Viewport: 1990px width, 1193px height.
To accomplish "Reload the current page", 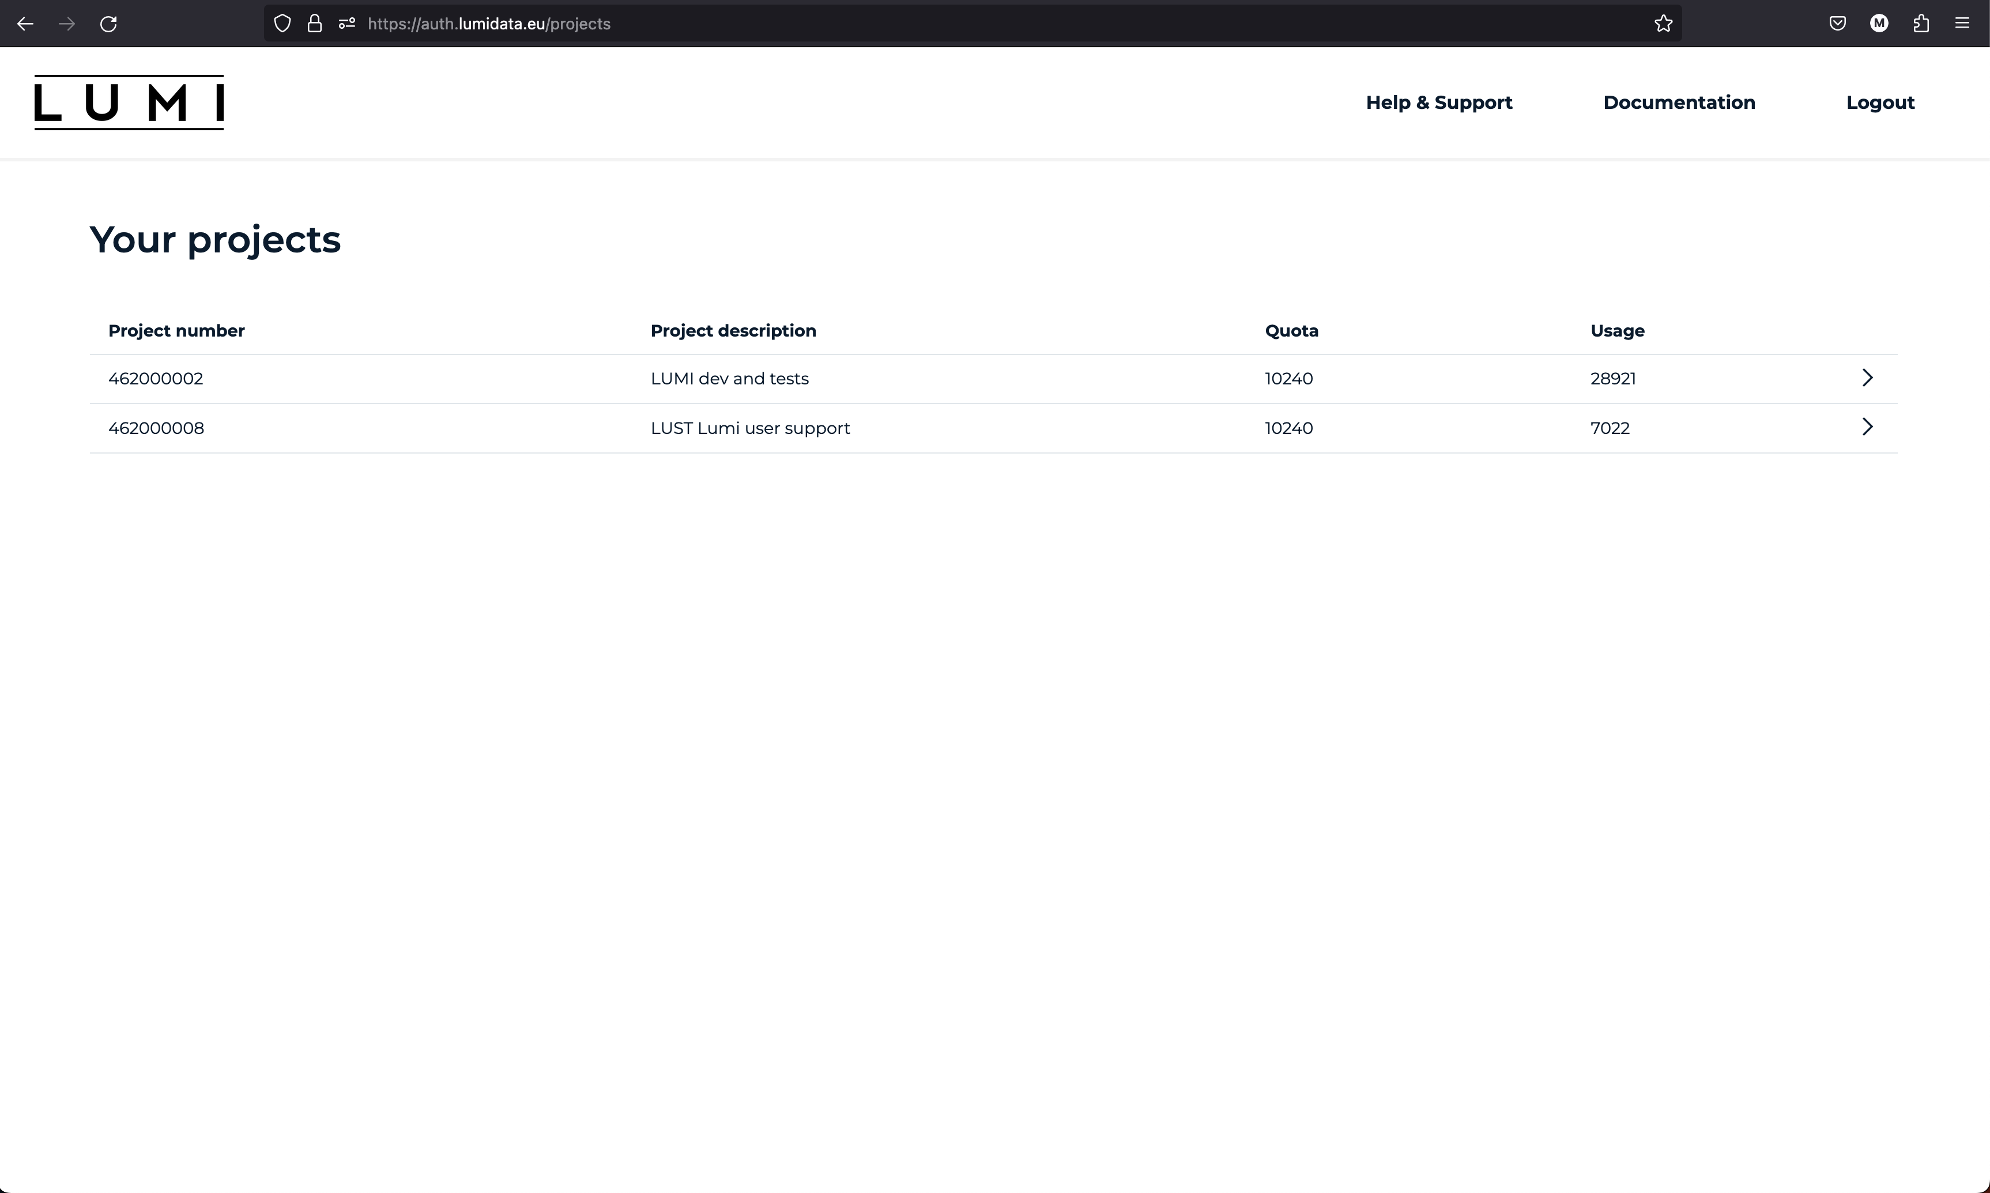I will click(x=108, y=23).
